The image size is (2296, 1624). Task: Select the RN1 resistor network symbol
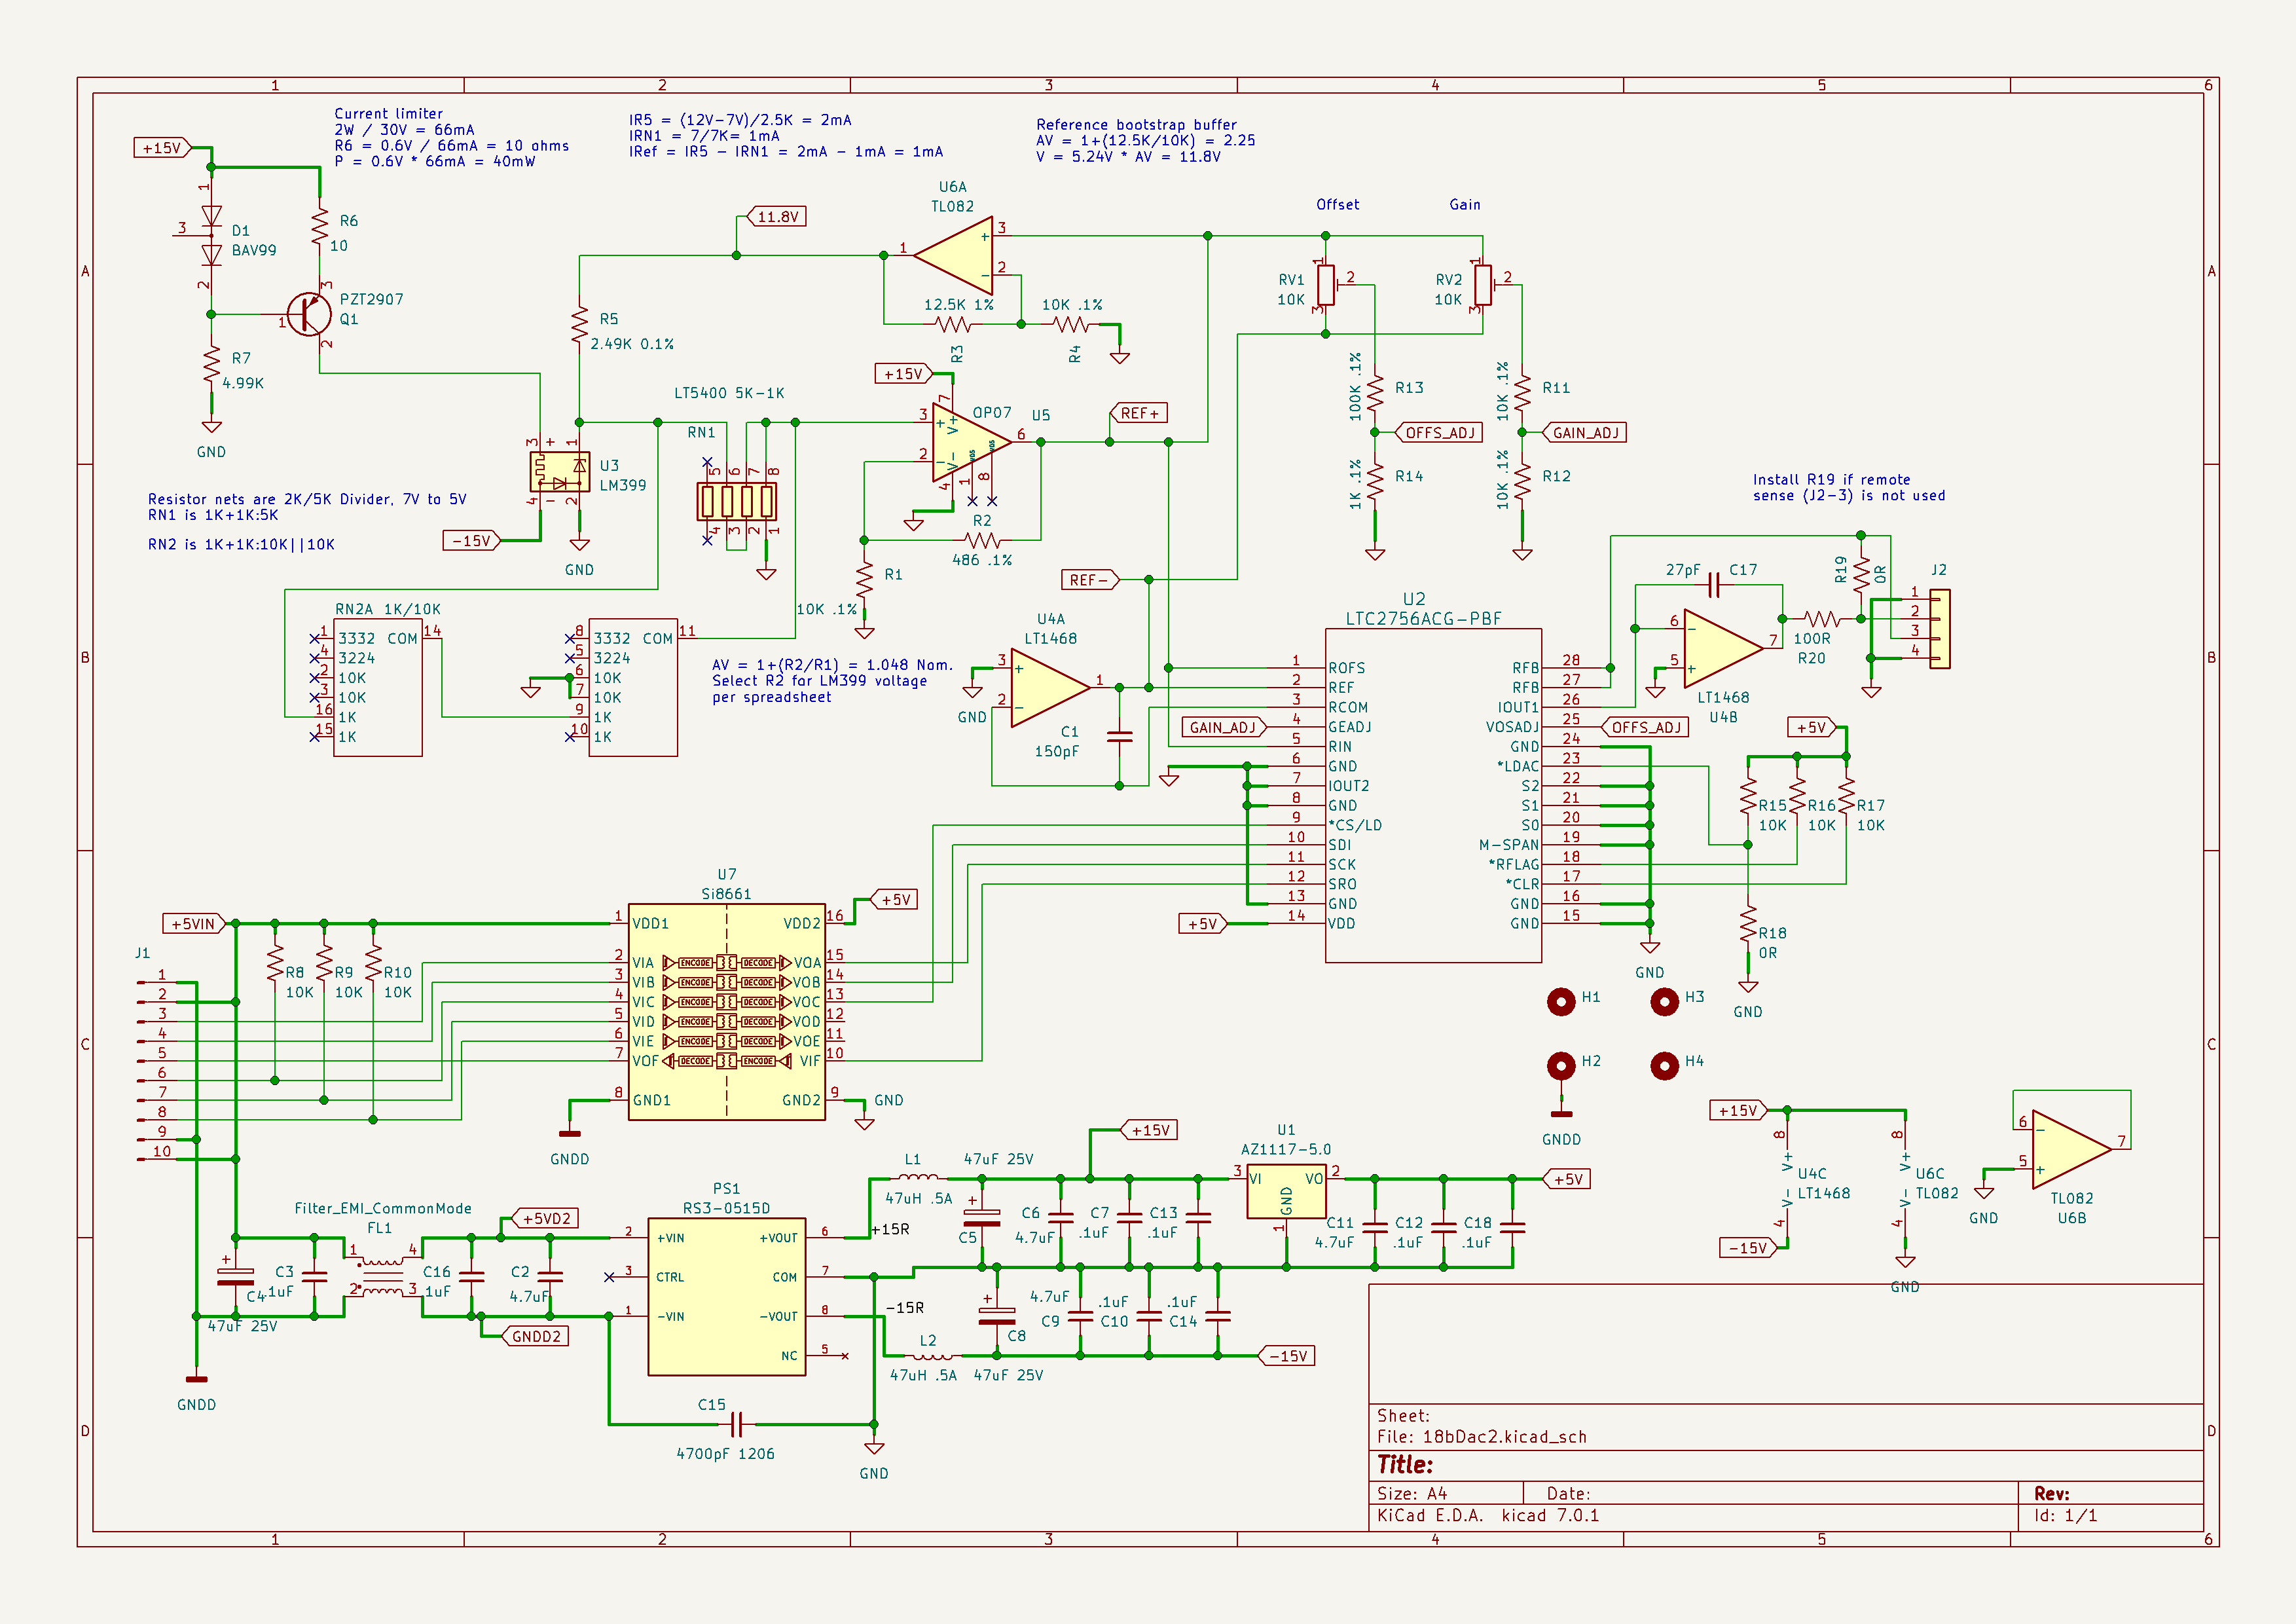(x=737, y=500)
